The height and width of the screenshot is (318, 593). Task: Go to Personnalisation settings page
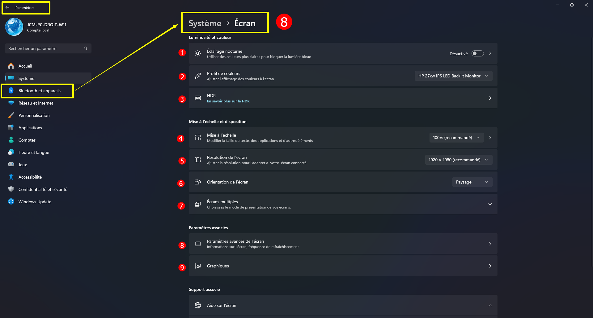point(34,115)
